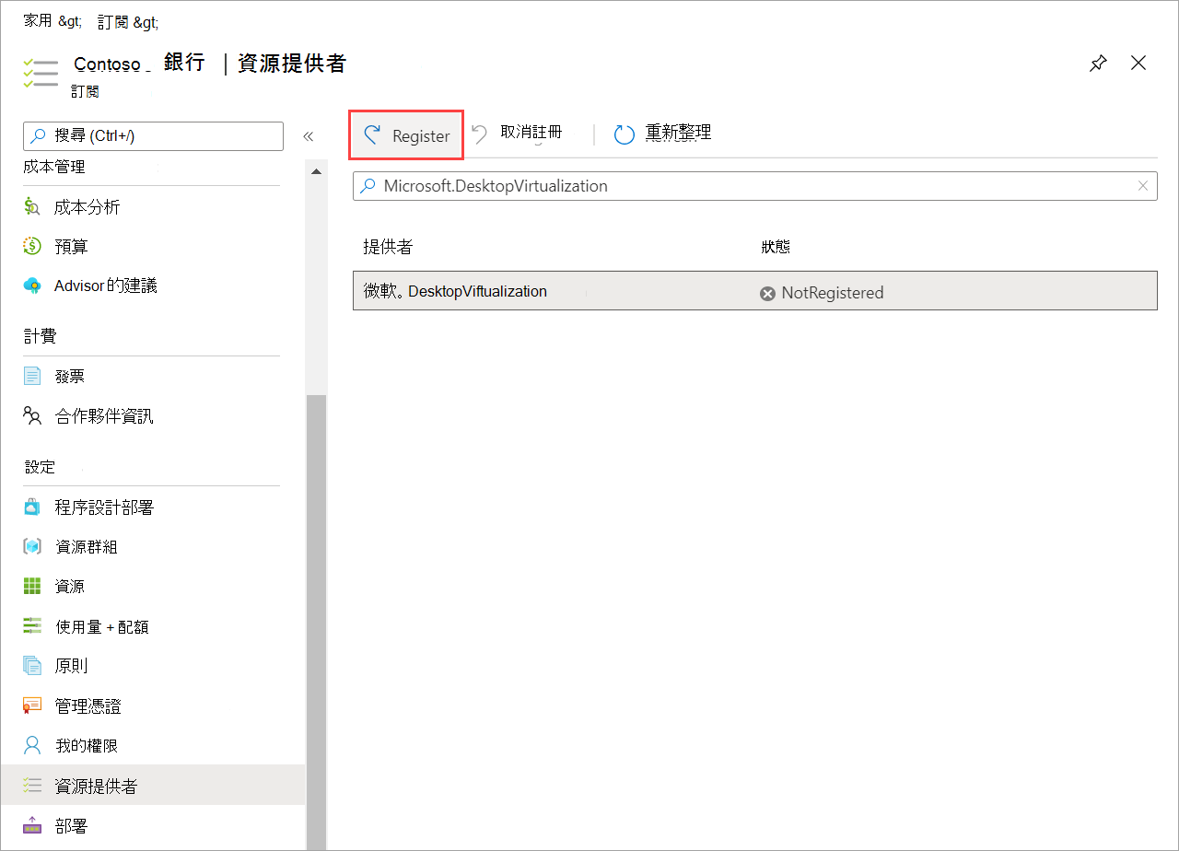The width and height of the screenshot is (1179, 851).
Task: Click the 資源群組 cube icon
Action: tap(32, 547)
